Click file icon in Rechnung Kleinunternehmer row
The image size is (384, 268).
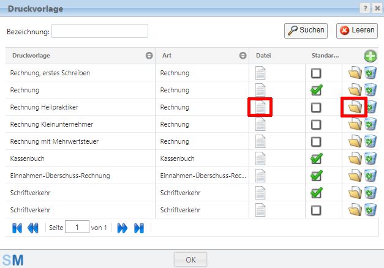click(x=260, y=124)
